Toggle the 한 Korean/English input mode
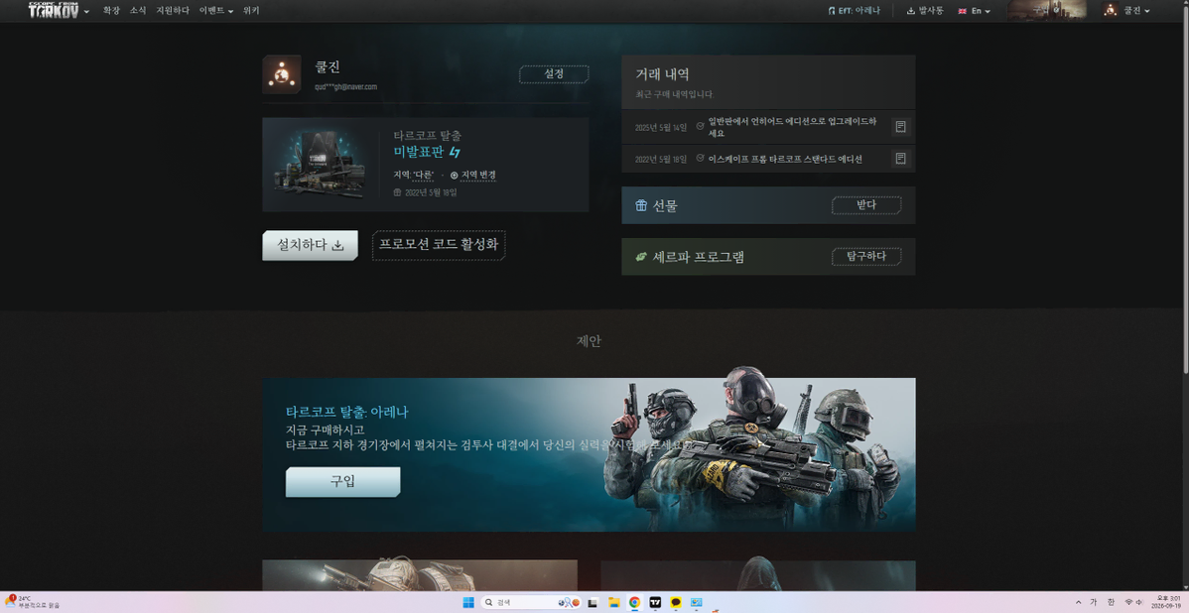Screen dimensions: 1189x613 [1111, 602]
